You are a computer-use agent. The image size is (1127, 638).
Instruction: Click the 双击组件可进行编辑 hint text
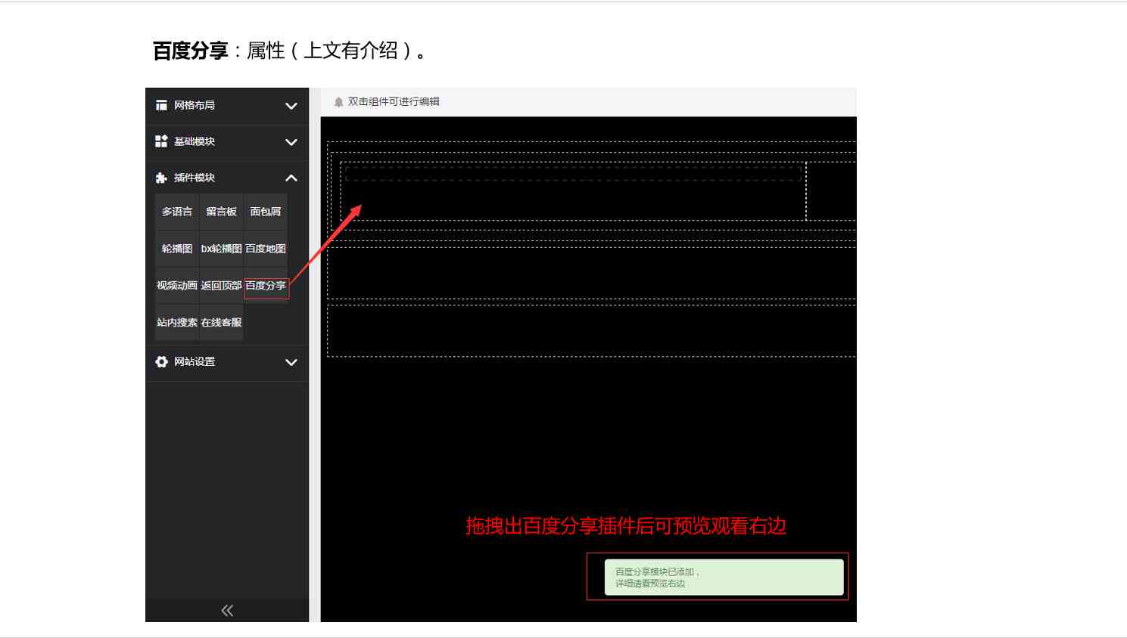pos(394,101)
